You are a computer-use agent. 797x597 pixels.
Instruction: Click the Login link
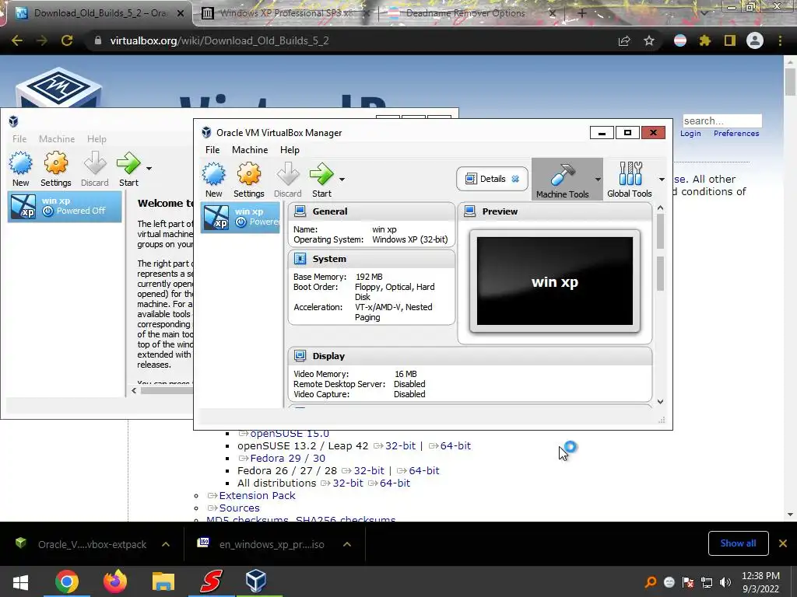point(690,133)
